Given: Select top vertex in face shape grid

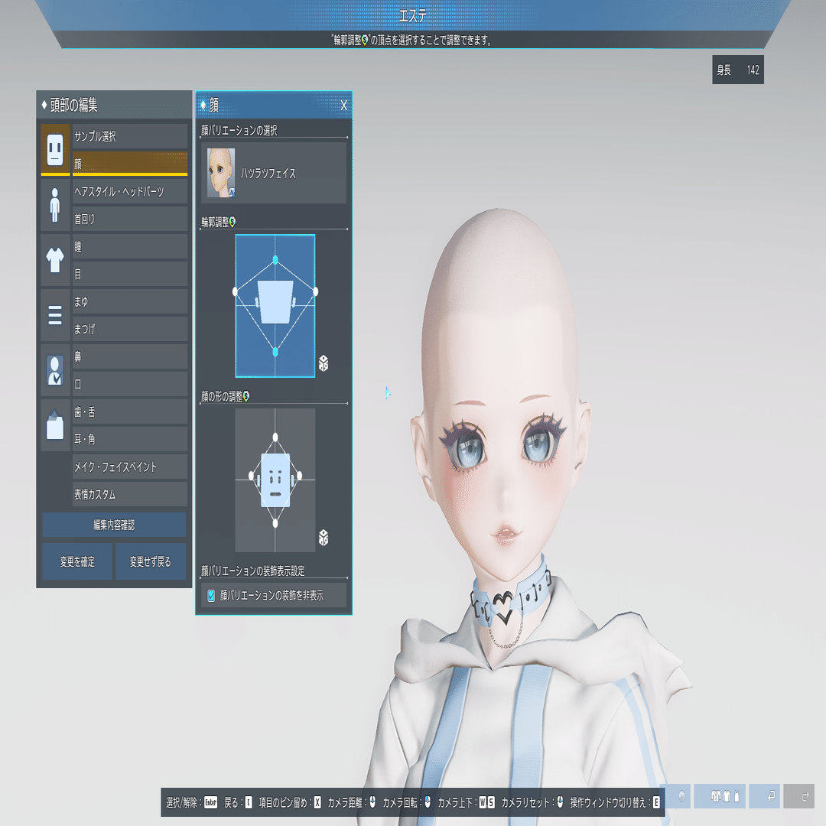Looking at the screenshot, I should 275,437.
